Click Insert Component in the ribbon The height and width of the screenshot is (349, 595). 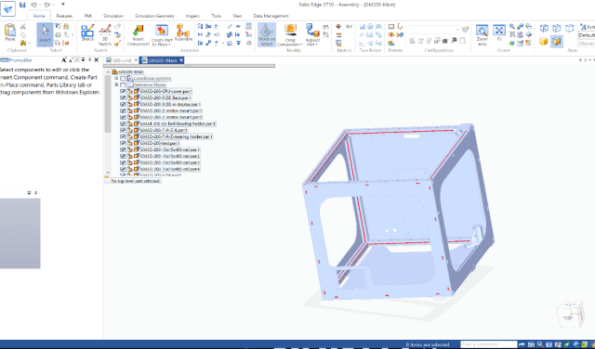point(139,35)
